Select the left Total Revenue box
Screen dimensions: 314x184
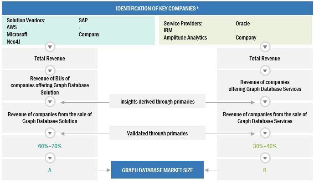click(x=50, y=59)
